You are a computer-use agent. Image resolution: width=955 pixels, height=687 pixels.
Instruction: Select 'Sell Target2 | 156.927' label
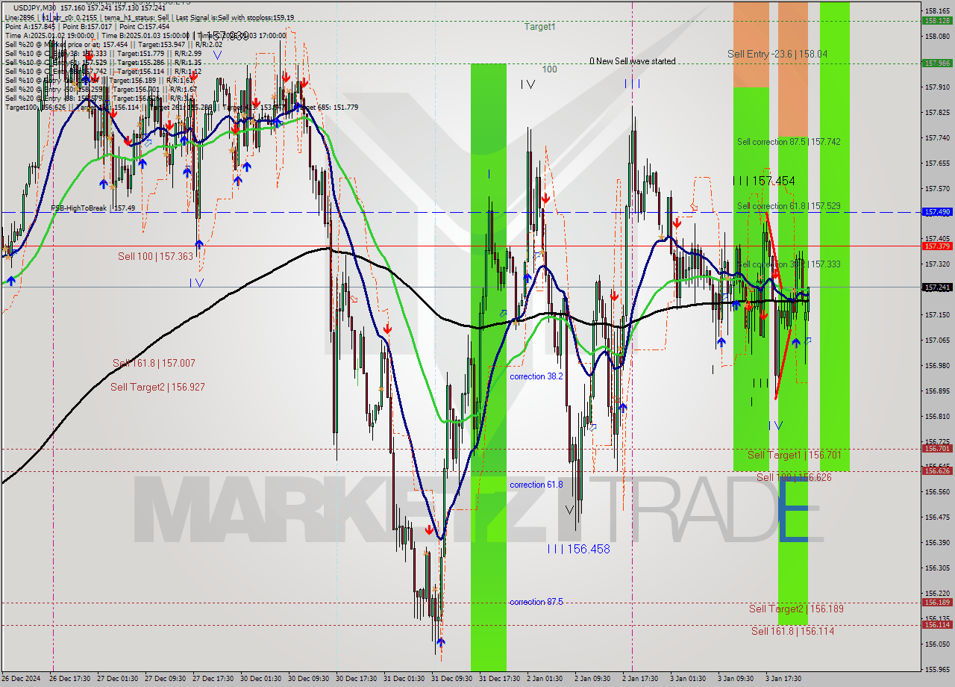(x=157, y=388)
